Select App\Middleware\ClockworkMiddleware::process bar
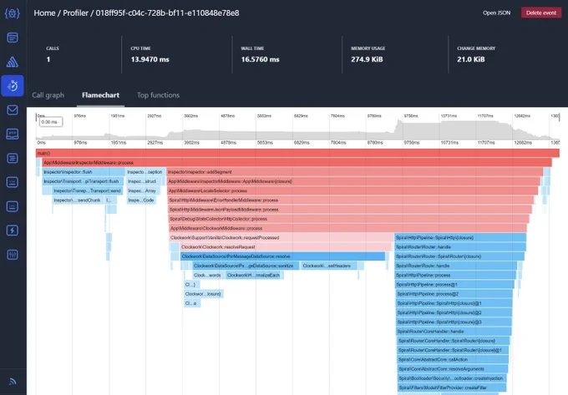The image size is (568, 395). point(348,229)
